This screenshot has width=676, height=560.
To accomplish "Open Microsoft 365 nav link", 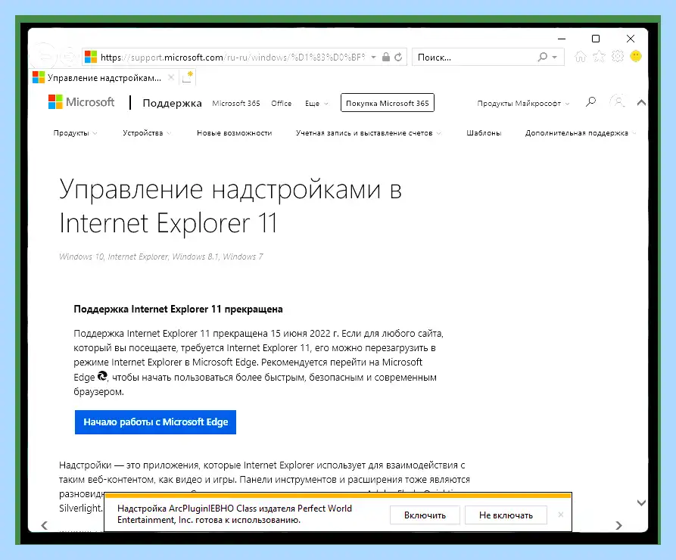I will click(236, 104).
